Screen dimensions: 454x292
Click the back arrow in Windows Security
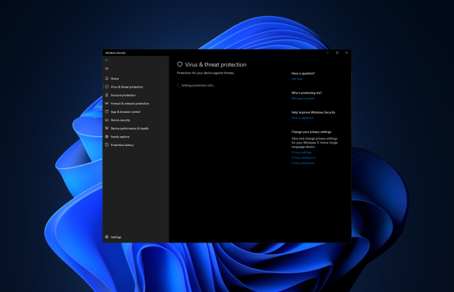coord(106,60)
